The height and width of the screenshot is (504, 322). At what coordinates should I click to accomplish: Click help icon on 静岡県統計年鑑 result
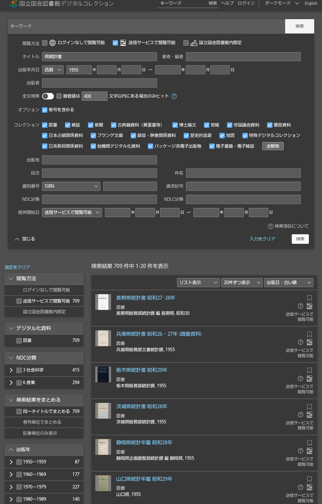point(301,451)
